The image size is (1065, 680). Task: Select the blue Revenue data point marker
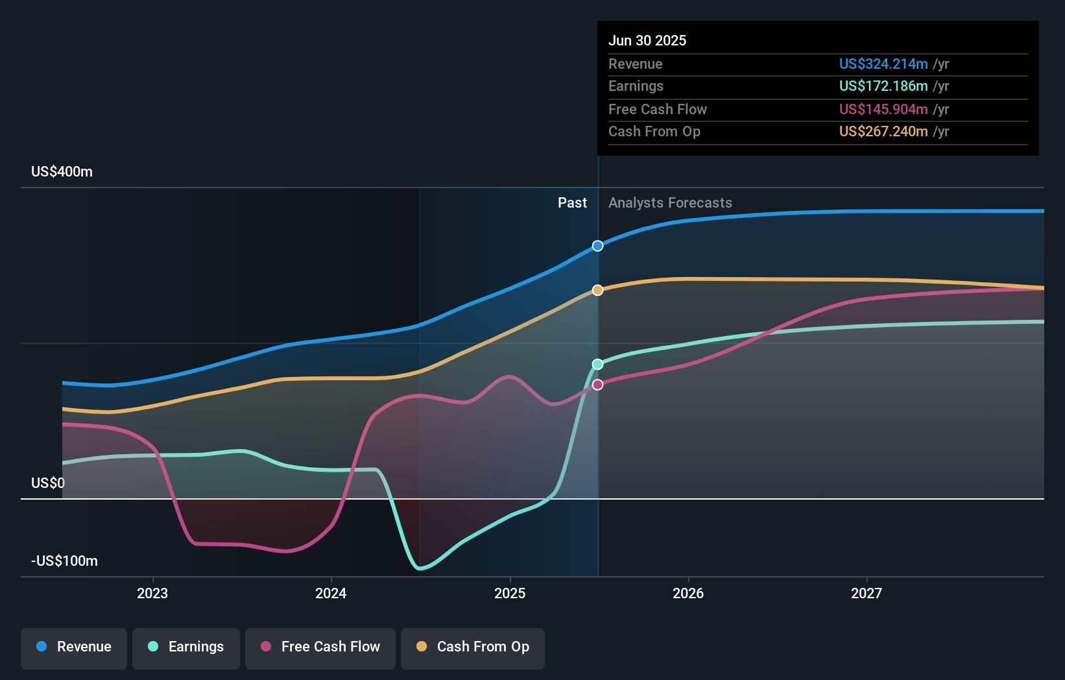pyautogui.click(x=597, y=246)
